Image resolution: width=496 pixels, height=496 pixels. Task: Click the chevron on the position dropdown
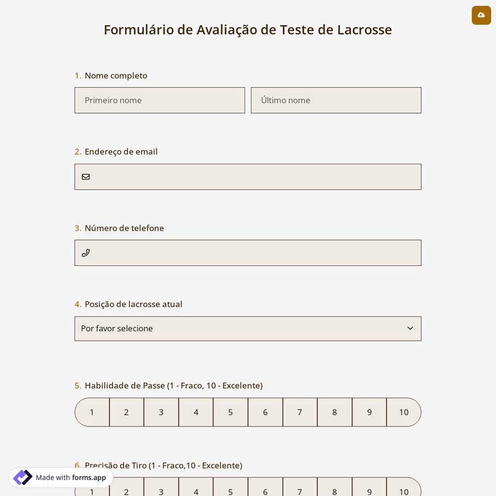(410, 328)
